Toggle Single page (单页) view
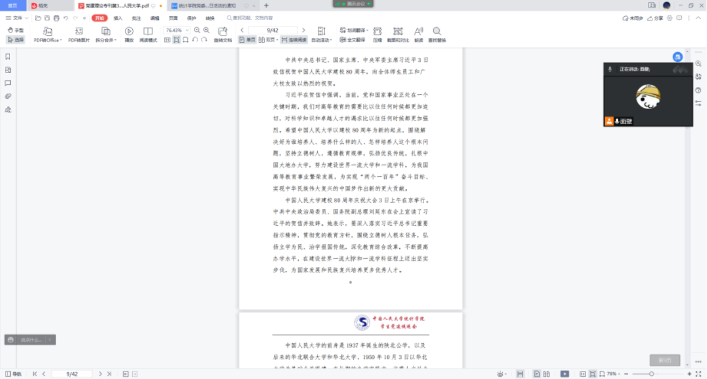Image resolution: width=707 pixels, height=379 pixels. click(x=247, y=40)
